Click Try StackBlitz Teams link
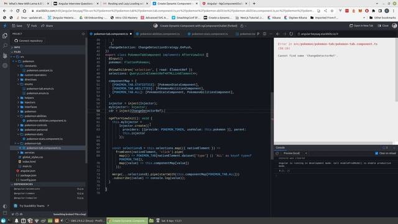This screenshot has width=398, height=224. coord(32,206)
